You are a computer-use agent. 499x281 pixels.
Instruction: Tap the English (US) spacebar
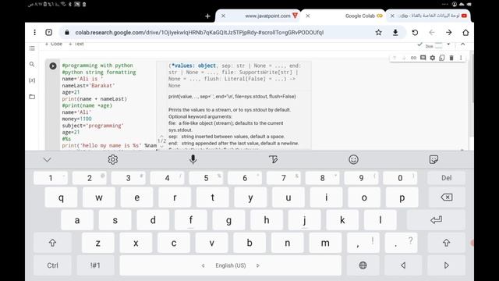click(x=231, y=265)
